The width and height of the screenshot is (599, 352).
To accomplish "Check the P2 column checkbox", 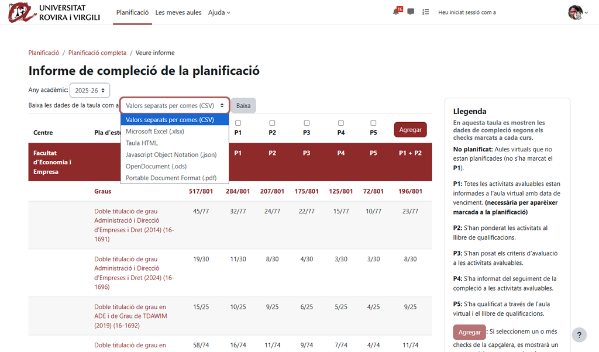I will [272, 123].
